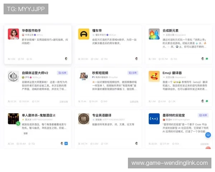Click the platform avatar icon on 华泰股市助手 card
Image resolution: width=215 pixels, height=172 pixels.
tap(66, 59)
